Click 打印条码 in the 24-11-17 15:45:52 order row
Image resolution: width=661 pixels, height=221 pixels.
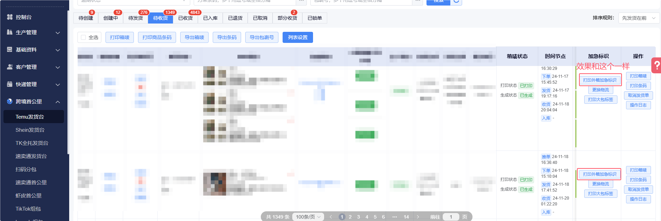pyautogui.click(x=639, y=86)
